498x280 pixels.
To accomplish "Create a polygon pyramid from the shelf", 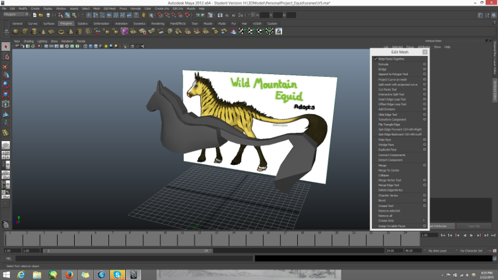I will 70,31.
